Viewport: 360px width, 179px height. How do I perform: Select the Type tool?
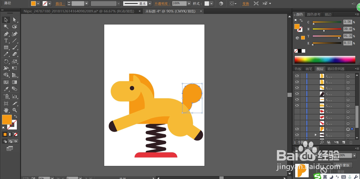6,41
